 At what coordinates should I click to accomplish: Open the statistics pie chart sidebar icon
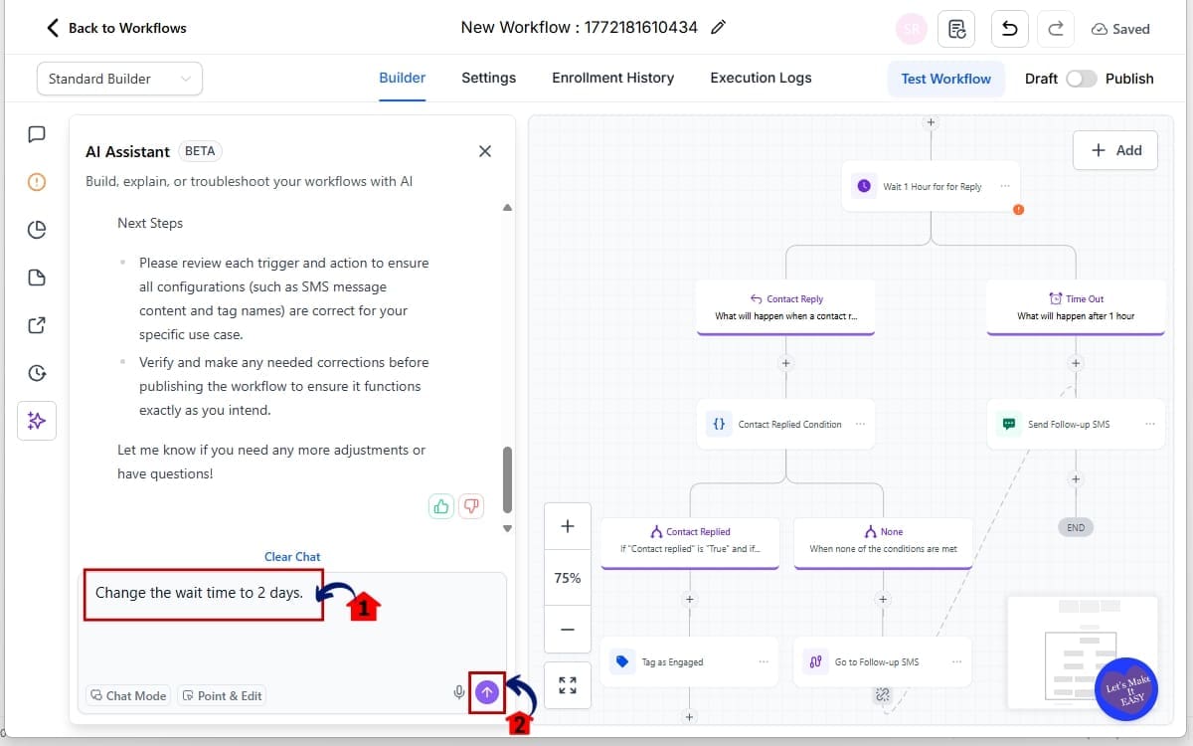37,229
